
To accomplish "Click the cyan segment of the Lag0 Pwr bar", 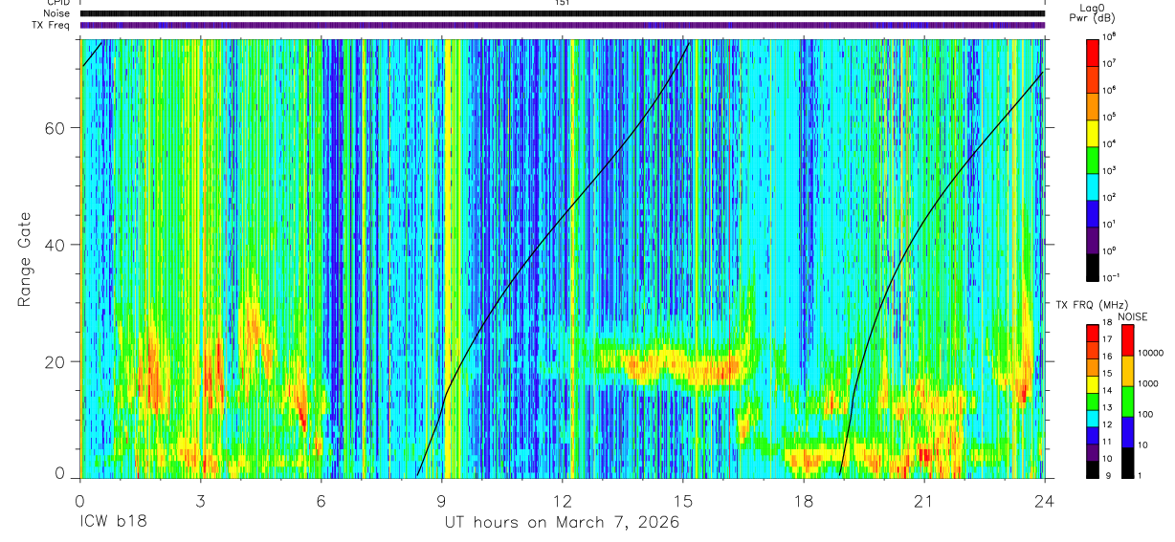I will 1093,186.
